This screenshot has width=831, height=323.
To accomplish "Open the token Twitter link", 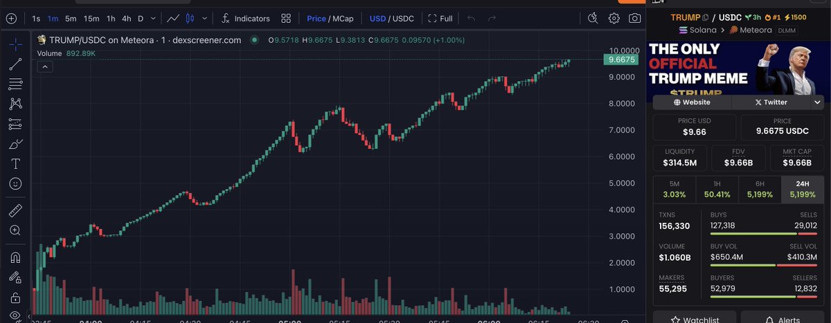I will pyautogui.click(x=771, y=102).
